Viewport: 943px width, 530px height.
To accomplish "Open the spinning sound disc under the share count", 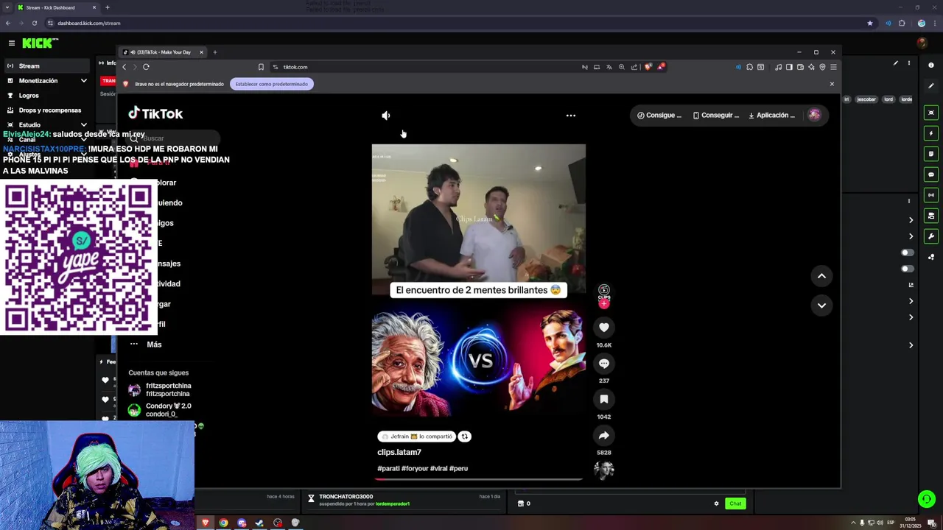I will pos(603,470).
